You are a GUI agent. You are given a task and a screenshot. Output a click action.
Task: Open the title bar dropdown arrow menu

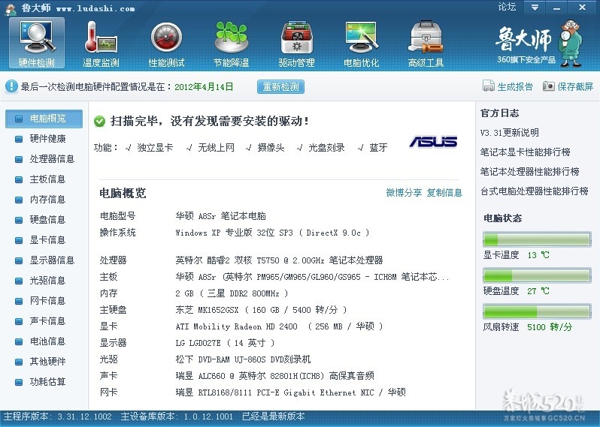click(535, 8)
